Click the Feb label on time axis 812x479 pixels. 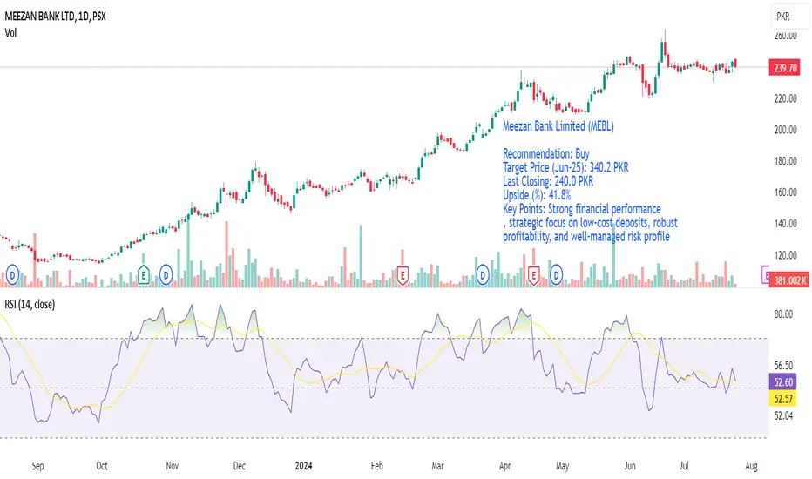pyautogui.click(x=377, y=466)
